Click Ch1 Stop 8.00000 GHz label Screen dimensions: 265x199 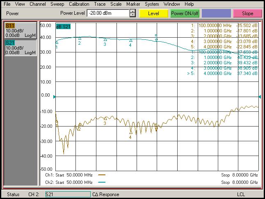(240, 175)
